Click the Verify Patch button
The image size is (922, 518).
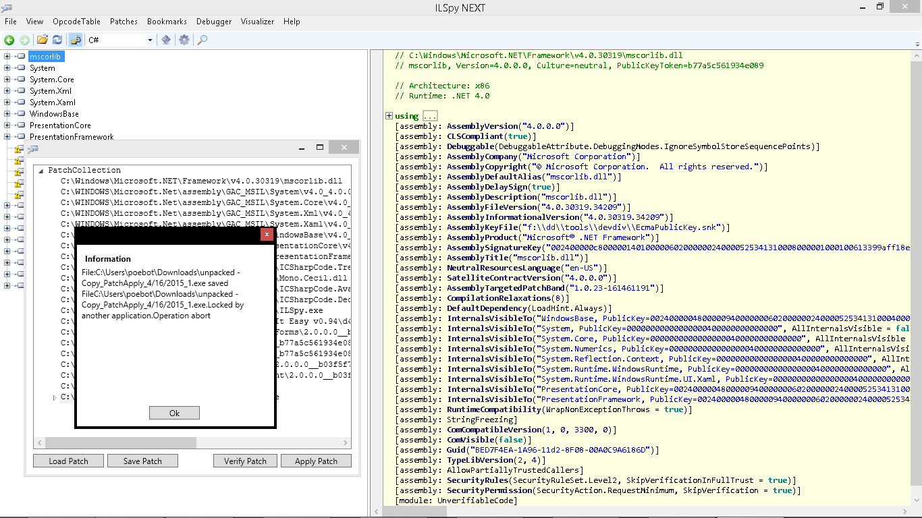click(x=245, y=461)
